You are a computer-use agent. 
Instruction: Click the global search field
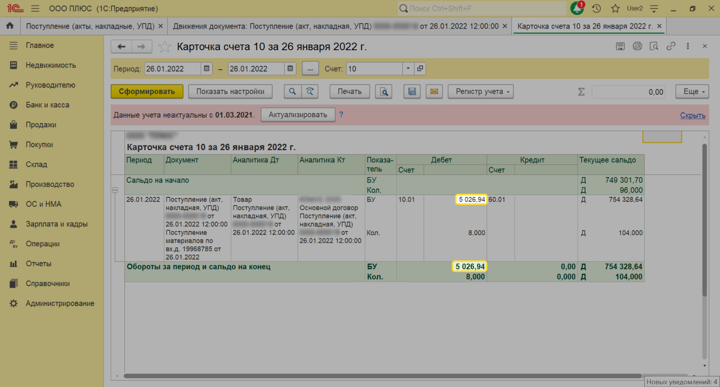(x=482, y=8)
